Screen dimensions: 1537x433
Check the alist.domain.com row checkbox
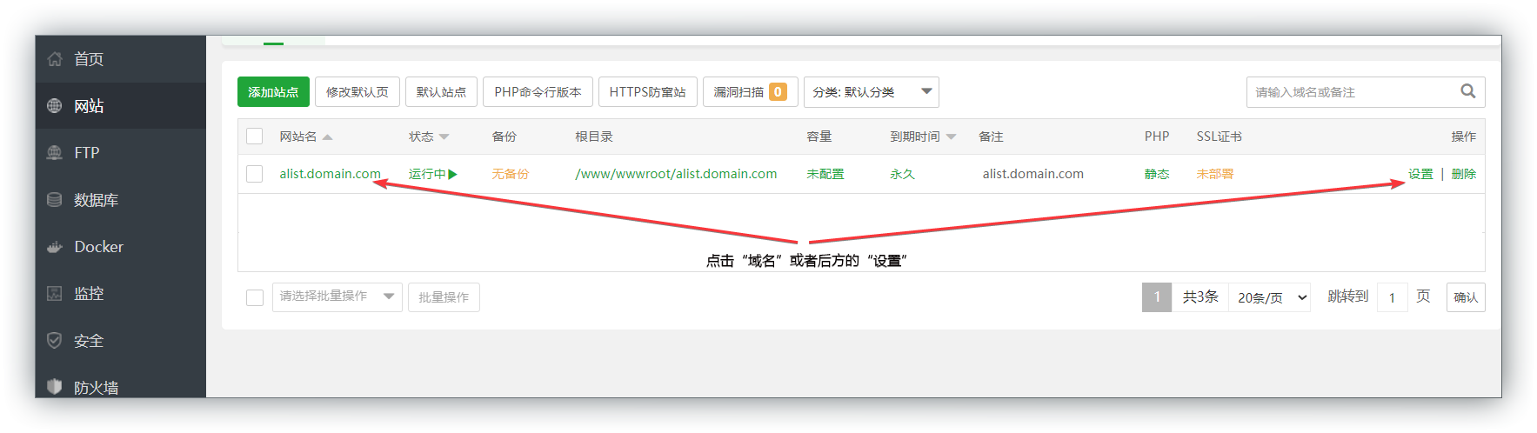click(255, 174)
